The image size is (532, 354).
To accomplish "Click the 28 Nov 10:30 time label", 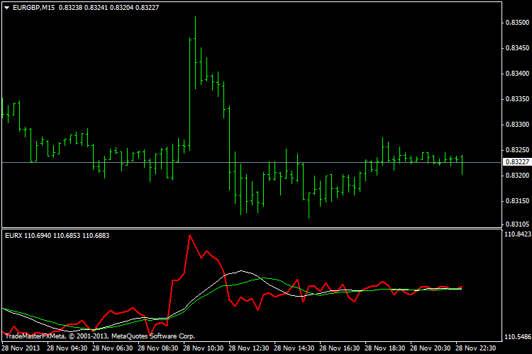I will [x=204, y=348].
